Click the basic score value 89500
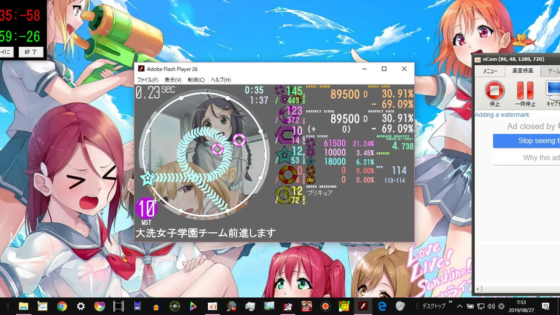Viewport: 560px width, 315px height. [x=345, y=94]
